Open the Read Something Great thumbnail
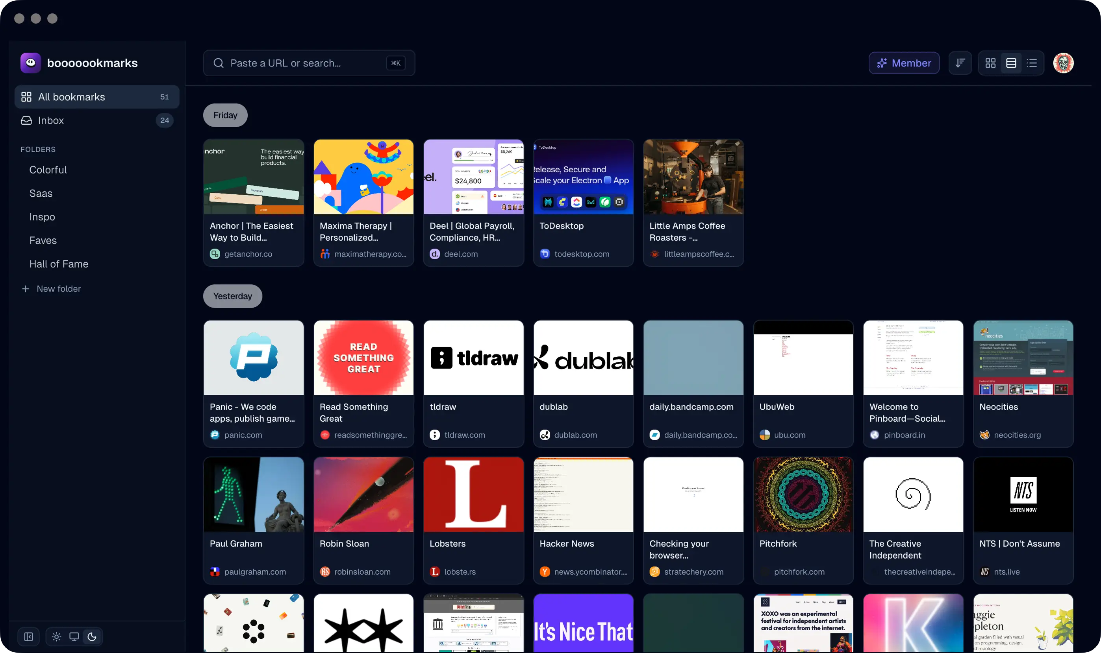This screenshot has width=1101, height=653. 363,358
